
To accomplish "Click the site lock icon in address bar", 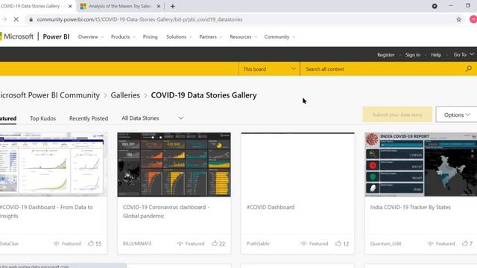I will click(x=31, y=19).
